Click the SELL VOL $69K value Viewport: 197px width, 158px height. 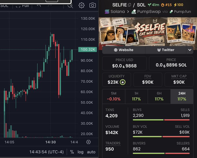(x=184, y=132)
